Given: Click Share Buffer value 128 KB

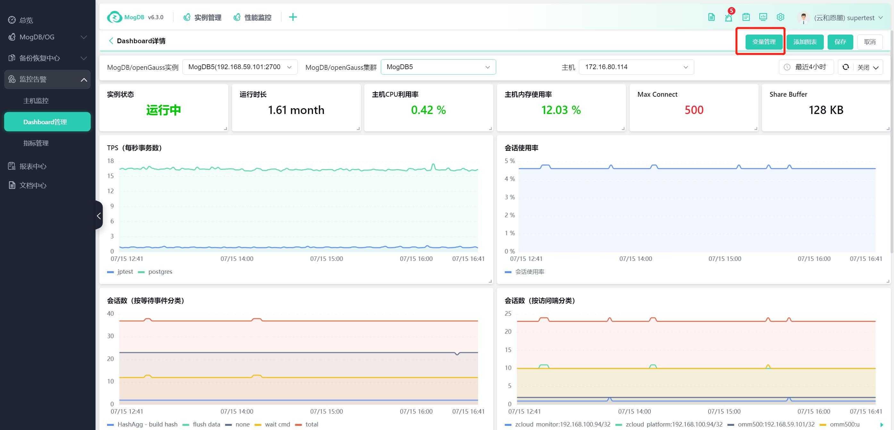Looking at the screenshot, I should coord(826,110).
